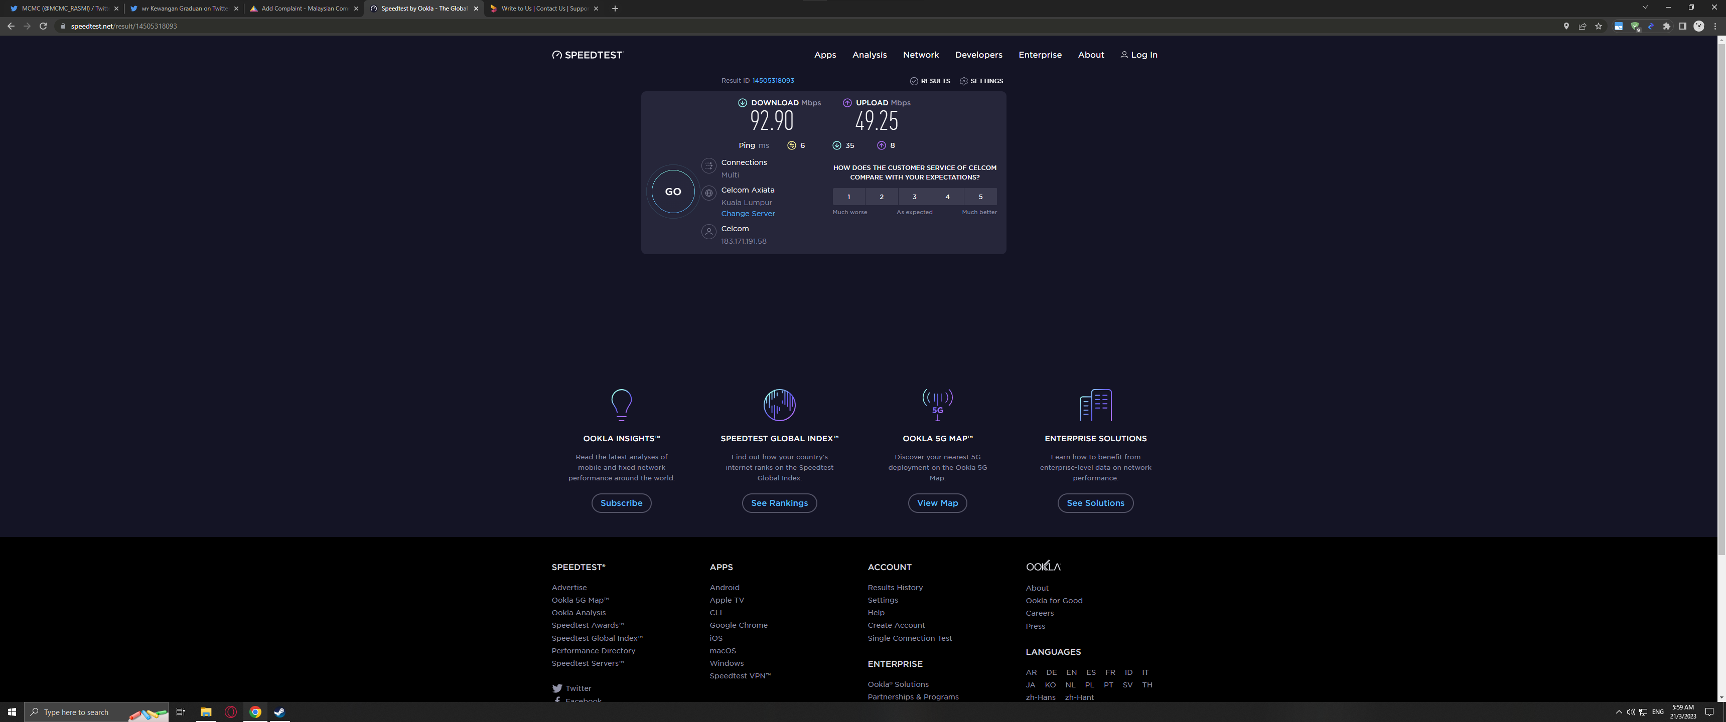1726x722 pixels.
Task: Rate Celcom customer service 3
Action: [x=915, y=196]
